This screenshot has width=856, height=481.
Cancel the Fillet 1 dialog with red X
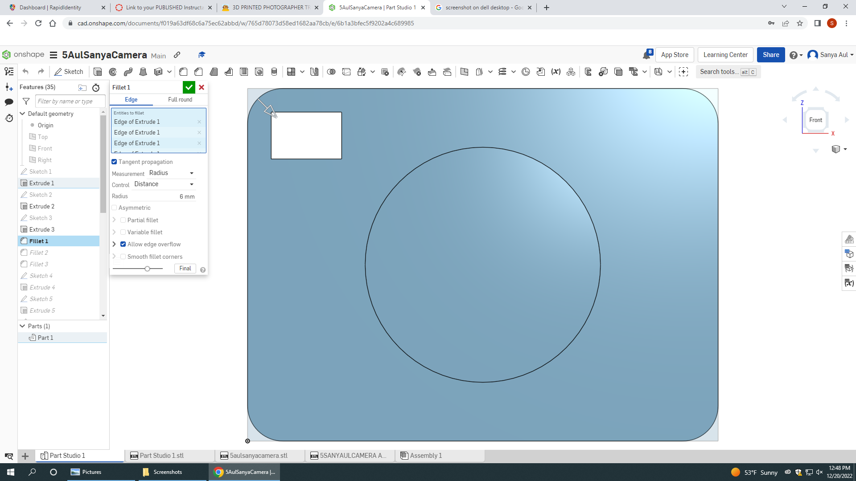pos(202,87)
